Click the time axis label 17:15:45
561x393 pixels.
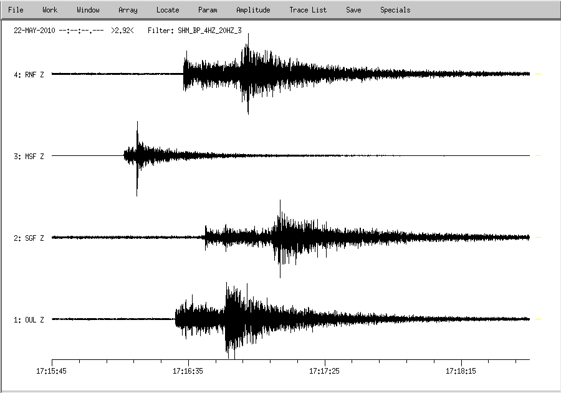(x=51, y=371)
